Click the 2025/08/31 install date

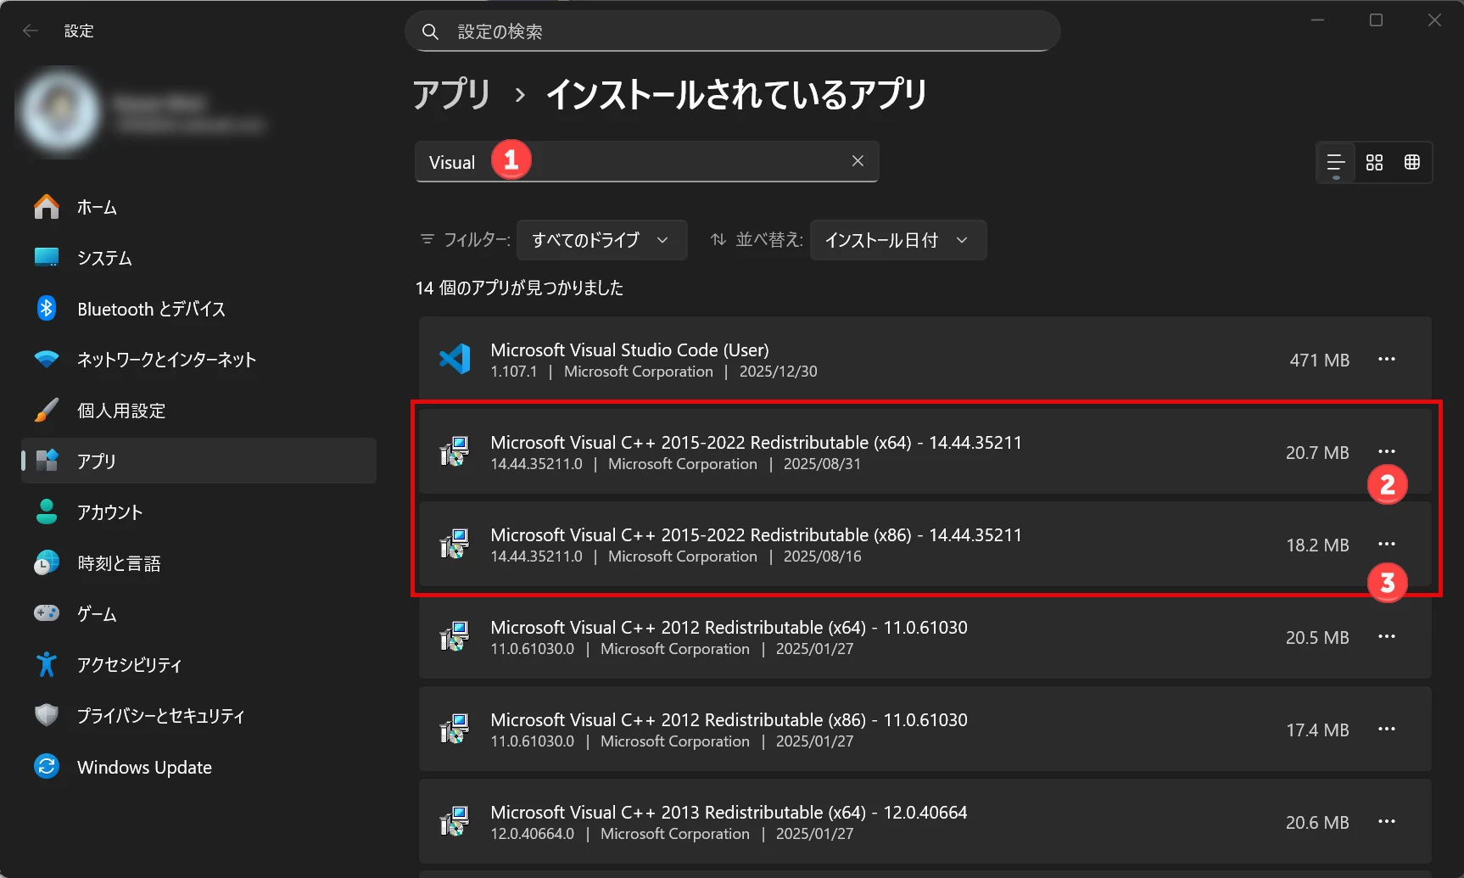tap(822, 464)
